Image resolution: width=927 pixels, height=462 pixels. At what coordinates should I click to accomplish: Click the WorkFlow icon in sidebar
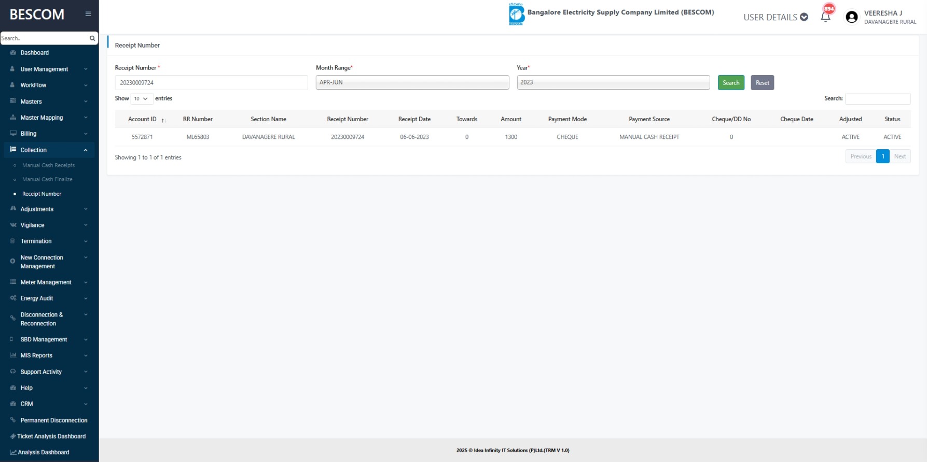point(12,85)
